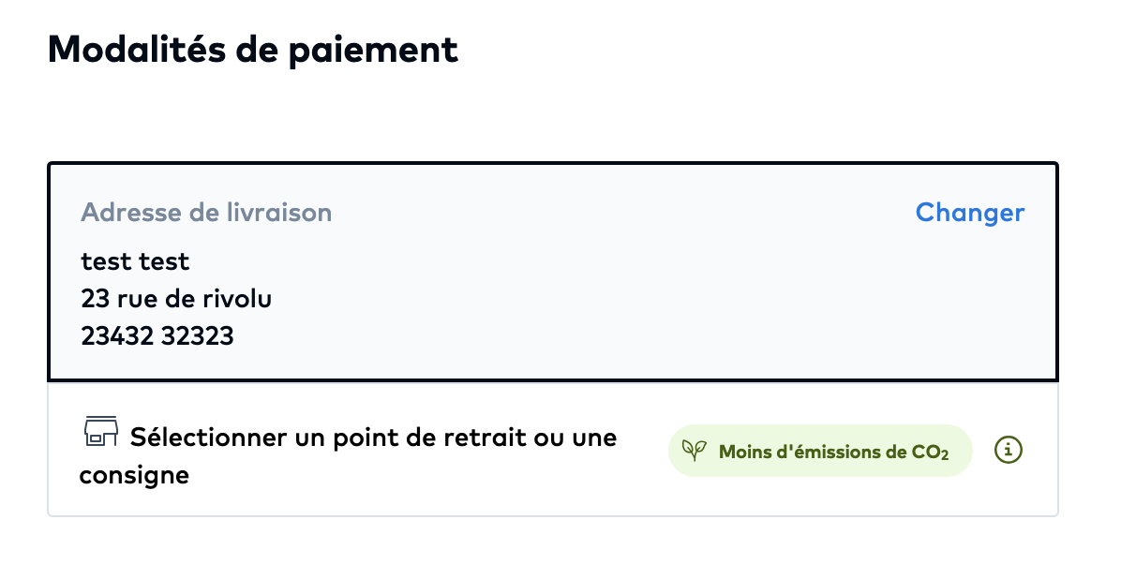
Task: Click the Adresse de livraison label
Action: (206, 213)
